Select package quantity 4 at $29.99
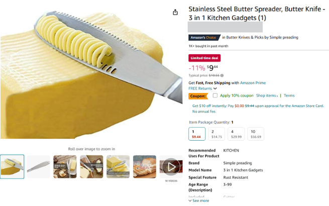329x206 pixels. (x=236, y=134)
